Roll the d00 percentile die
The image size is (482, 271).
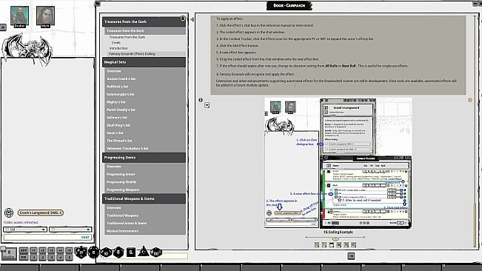[156, 252]
